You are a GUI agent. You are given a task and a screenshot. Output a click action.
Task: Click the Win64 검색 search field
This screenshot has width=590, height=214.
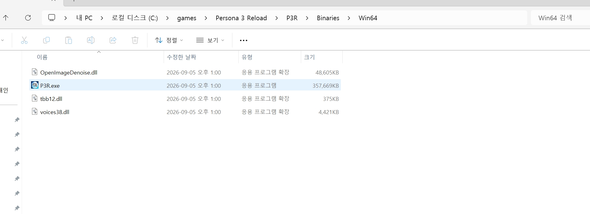click(560, 18)
